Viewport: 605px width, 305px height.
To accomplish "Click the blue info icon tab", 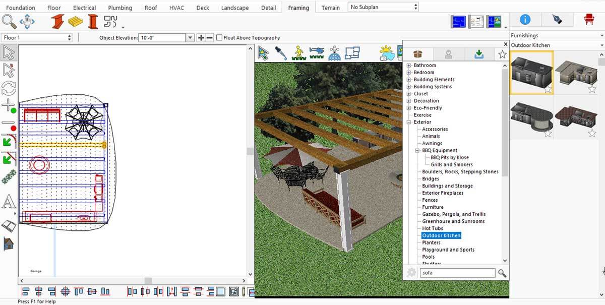I will coord(525,20).
